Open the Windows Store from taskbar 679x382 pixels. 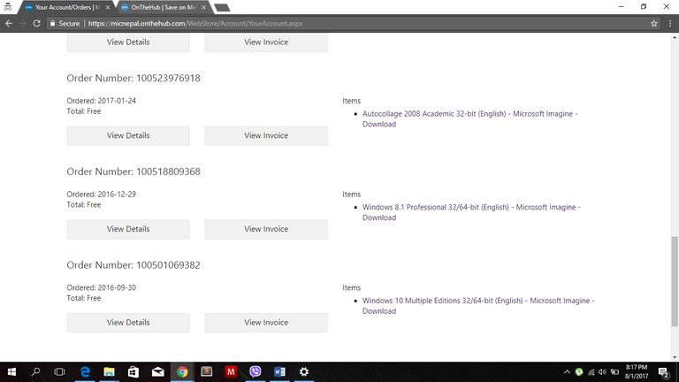pyautogui.click(x=134, y=372)
